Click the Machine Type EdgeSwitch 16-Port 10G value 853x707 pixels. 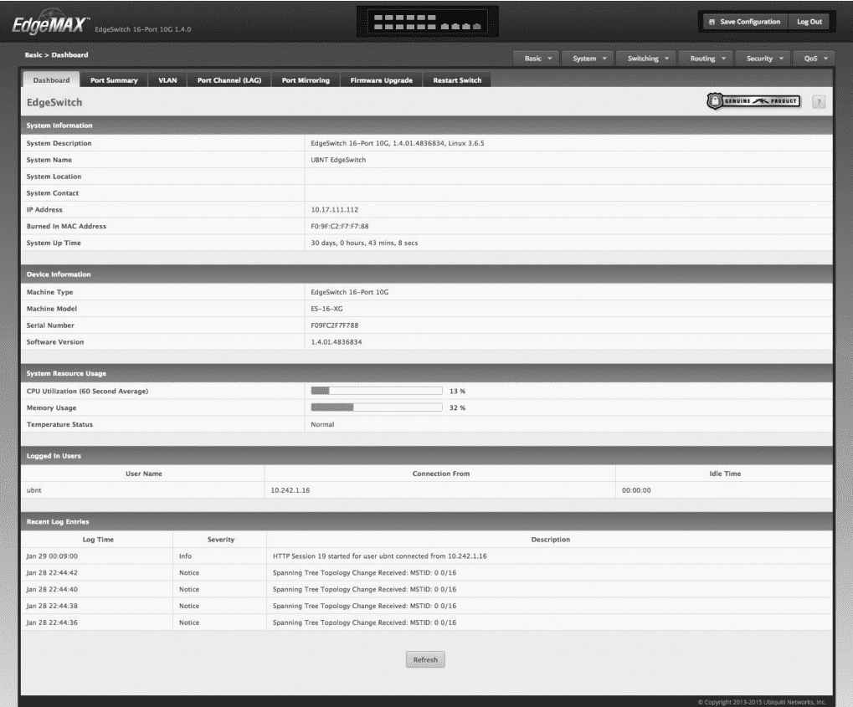click(350, 292)
